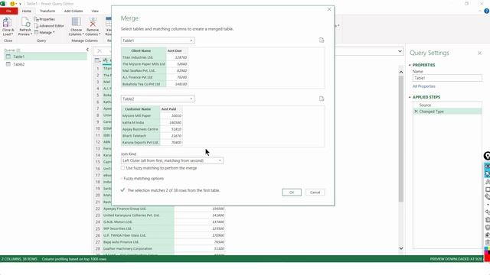Collapse the PROPERTIES section
This screenshot has width=490, height=275.
[410, 65]
